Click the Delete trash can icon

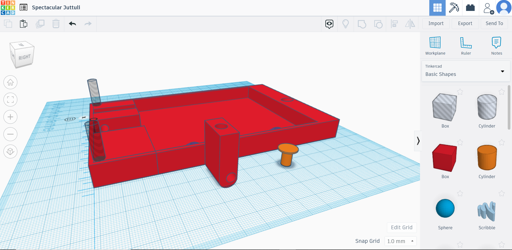[56, 24]
